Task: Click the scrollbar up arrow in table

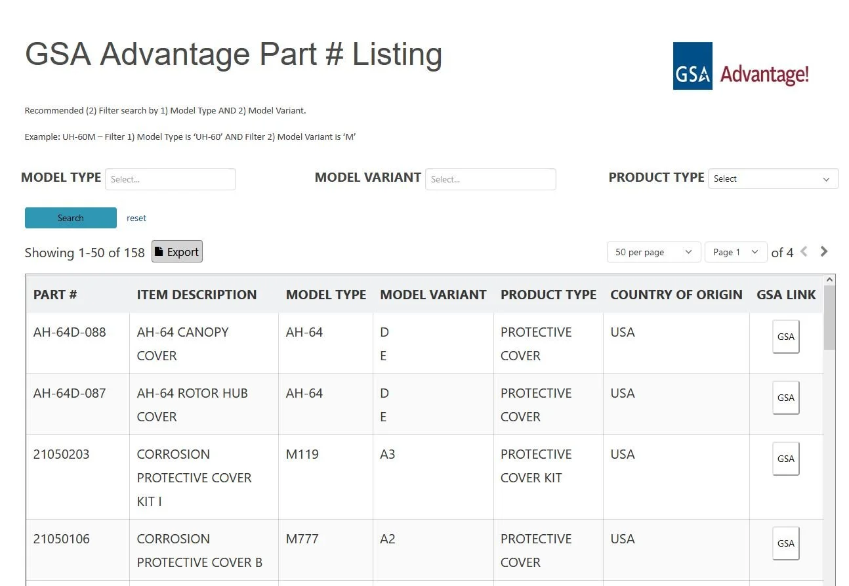Action: pyautogui.click(x=829, y=280)
